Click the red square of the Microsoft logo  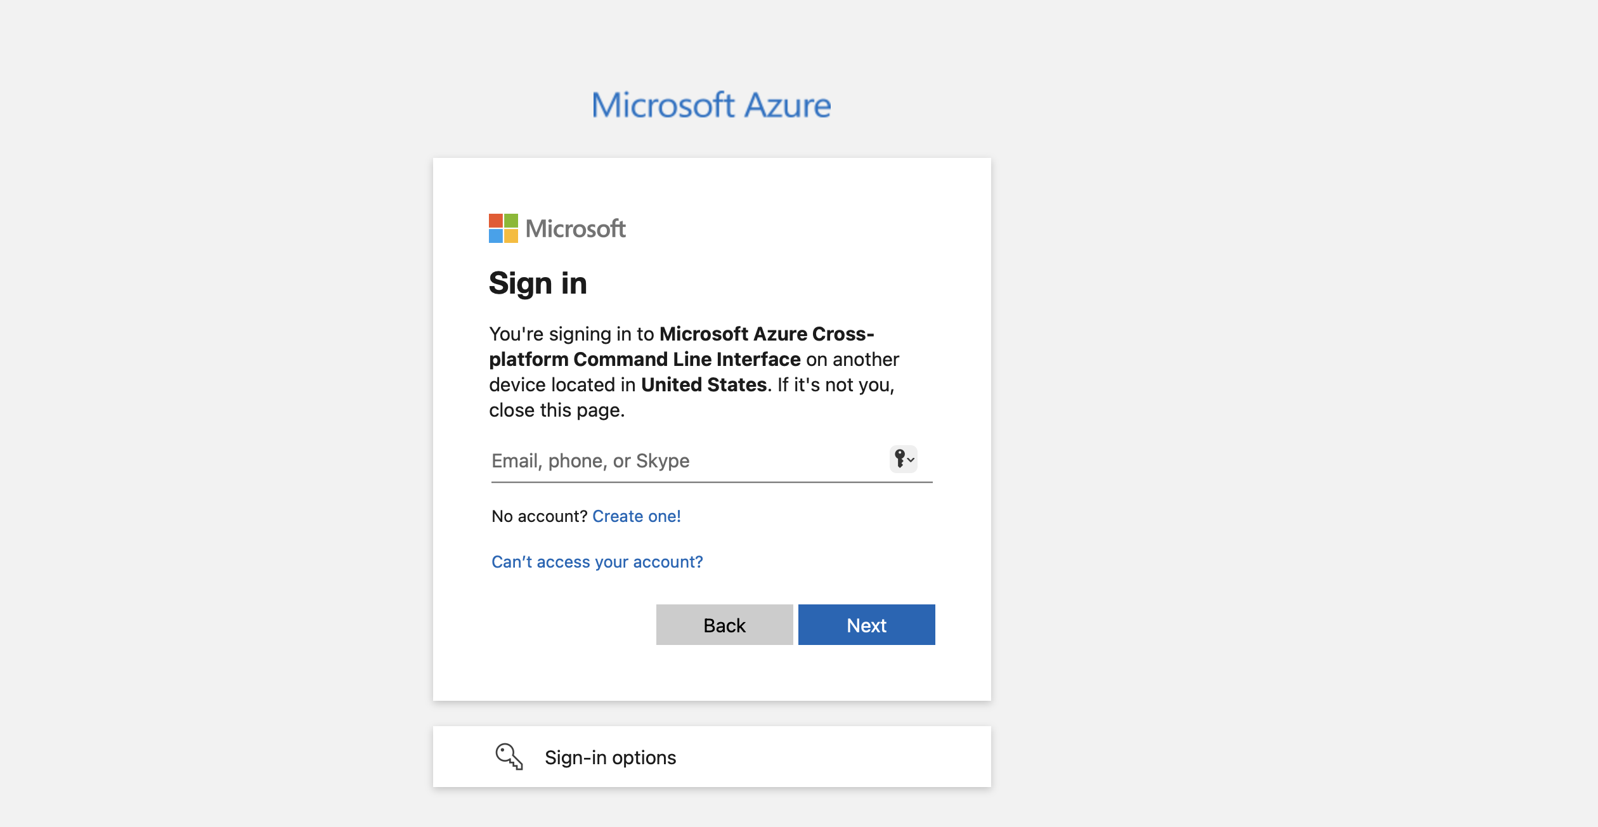tap(496, 221)
